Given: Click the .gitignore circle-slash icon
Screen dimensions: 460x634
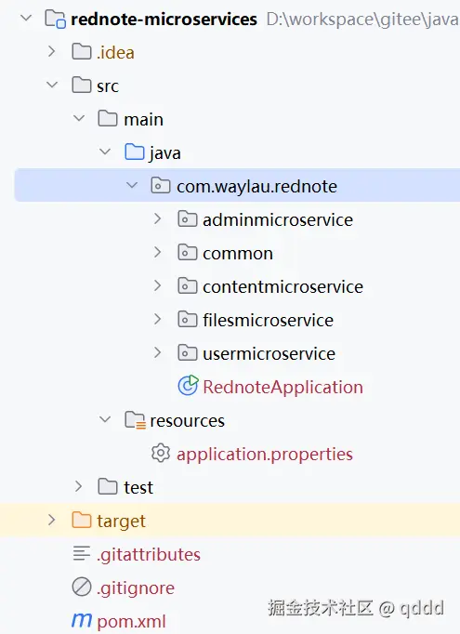Looking at the screenshot, I should click(x=82, y=587).
